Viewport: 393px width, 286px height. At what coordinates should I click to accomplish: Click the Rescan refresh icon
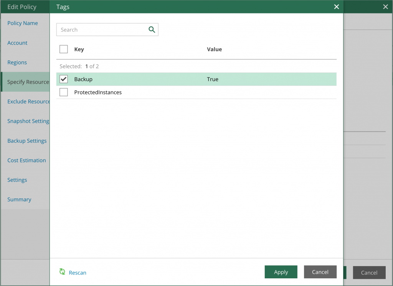tap(62, 272)
